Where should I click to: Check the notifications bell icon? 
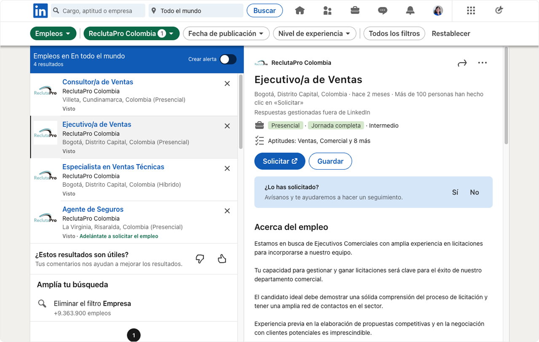(410, 10)
